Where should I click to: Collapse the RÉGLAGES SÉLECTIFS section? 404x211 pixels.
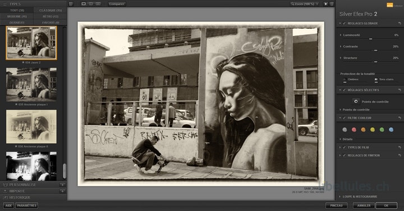tap(340, 90)
